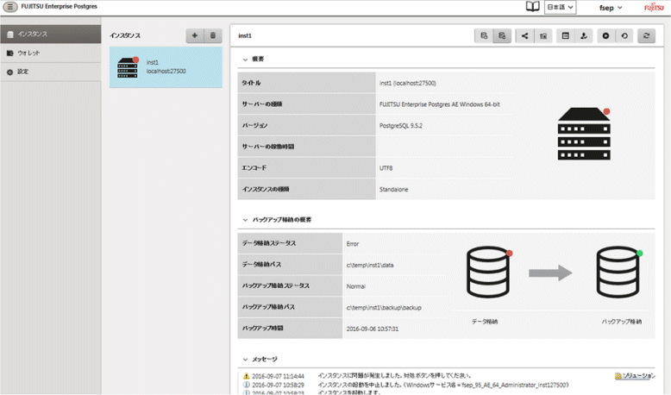This screenshot has width=671, height=395.
Task: Click the c:\temp\inst1\data path value
Action: [x=370, y=266]
